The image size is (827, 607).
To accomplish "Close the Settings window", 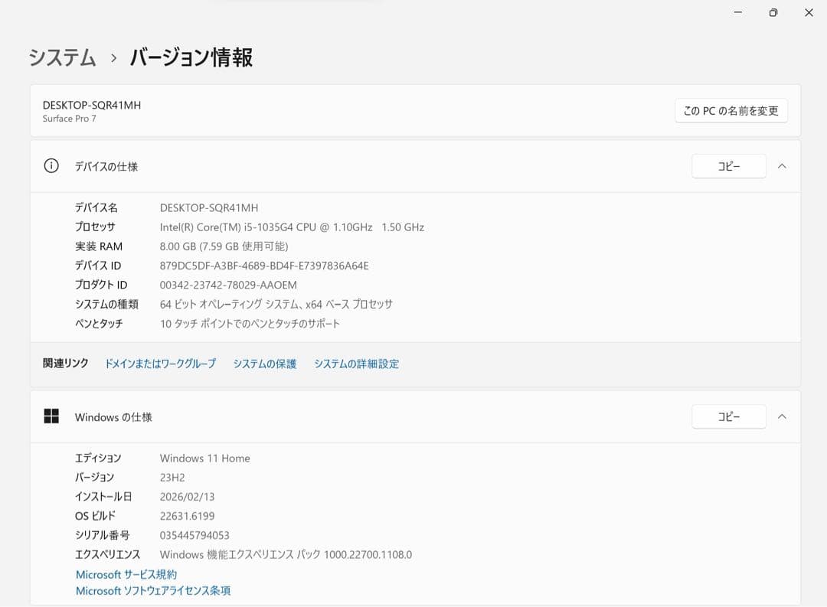I will coord(809,12).
